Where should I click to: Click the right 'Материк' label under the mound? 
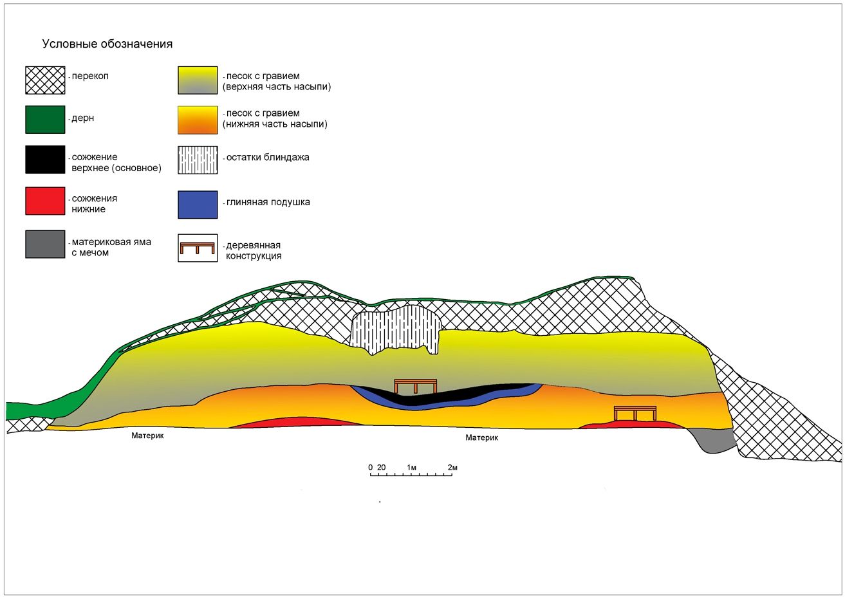click(x=481, y=437)
